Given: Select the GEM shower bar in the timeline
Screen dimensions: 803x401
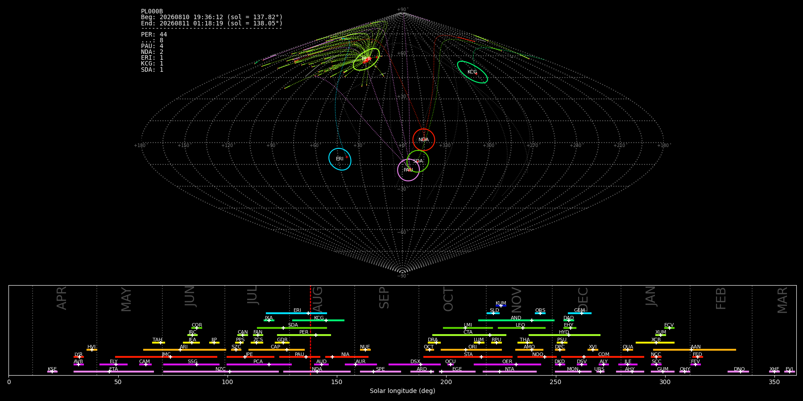Looking at the screenshot, I should tap(579, 313).
